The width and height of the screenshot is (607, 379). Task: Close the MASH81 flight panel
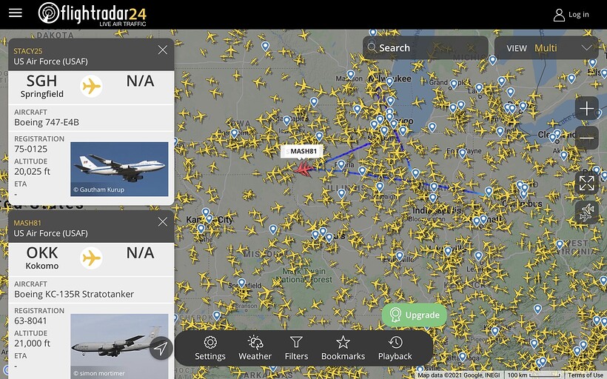tap(163, 222)
